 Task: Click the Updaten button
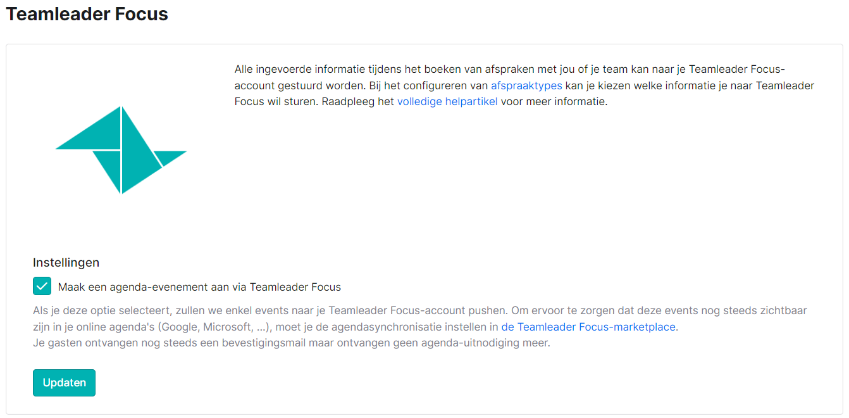click(64, 383)
